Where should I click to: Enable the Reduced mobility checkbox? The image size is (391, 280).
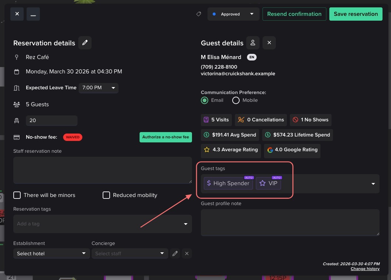pos(106,195)
